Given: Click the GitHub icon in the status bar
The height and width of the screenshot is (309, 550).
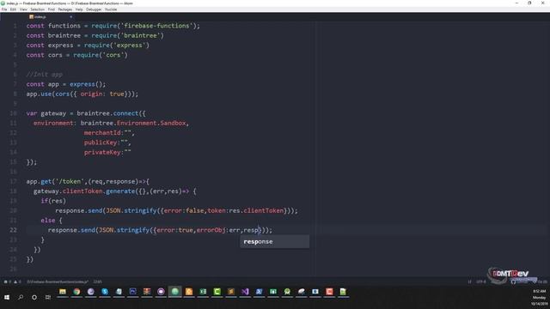Looking at the screenshot, I should point(514,282).
